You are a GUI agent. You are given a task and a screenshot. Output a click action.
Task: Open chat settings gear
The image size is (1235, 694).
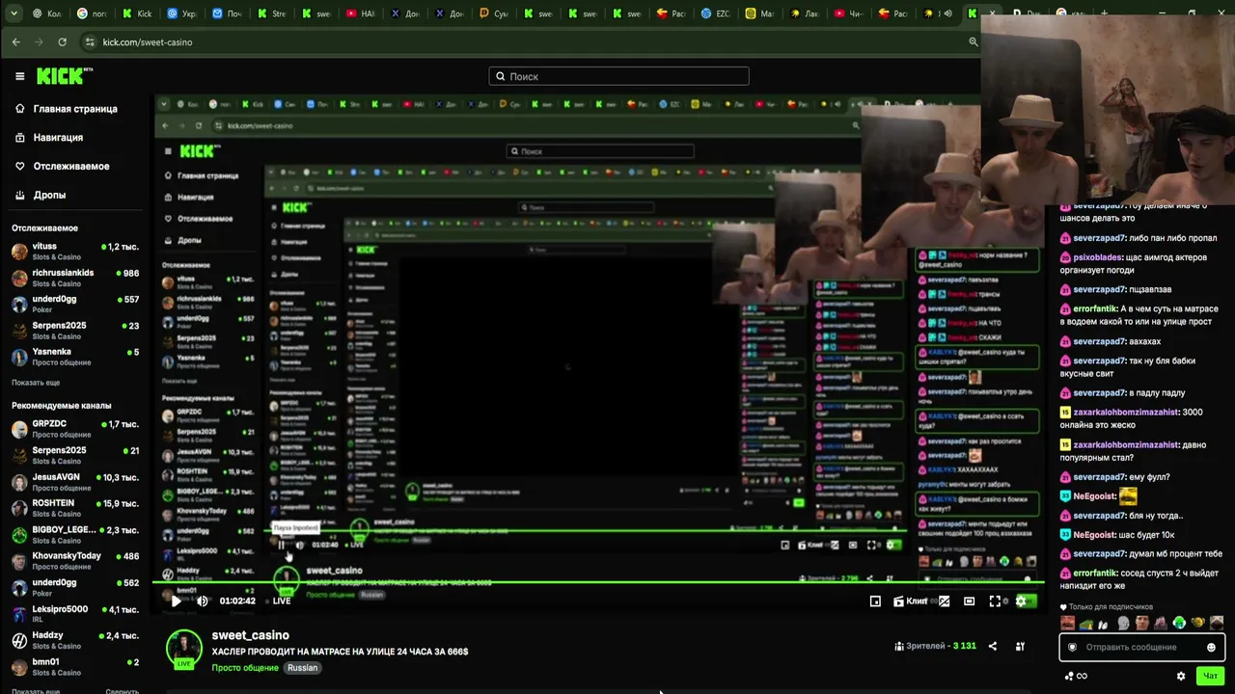1181,676
